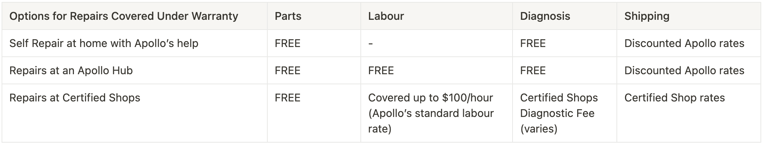
Task: Click FREE labour cell for Apollo Hub
Action: coord(381,70)
